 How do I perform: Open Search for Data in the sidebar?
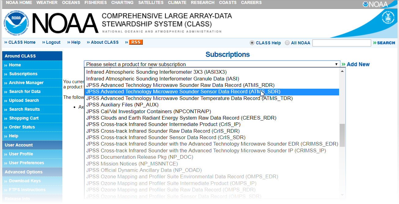point(32,91)
